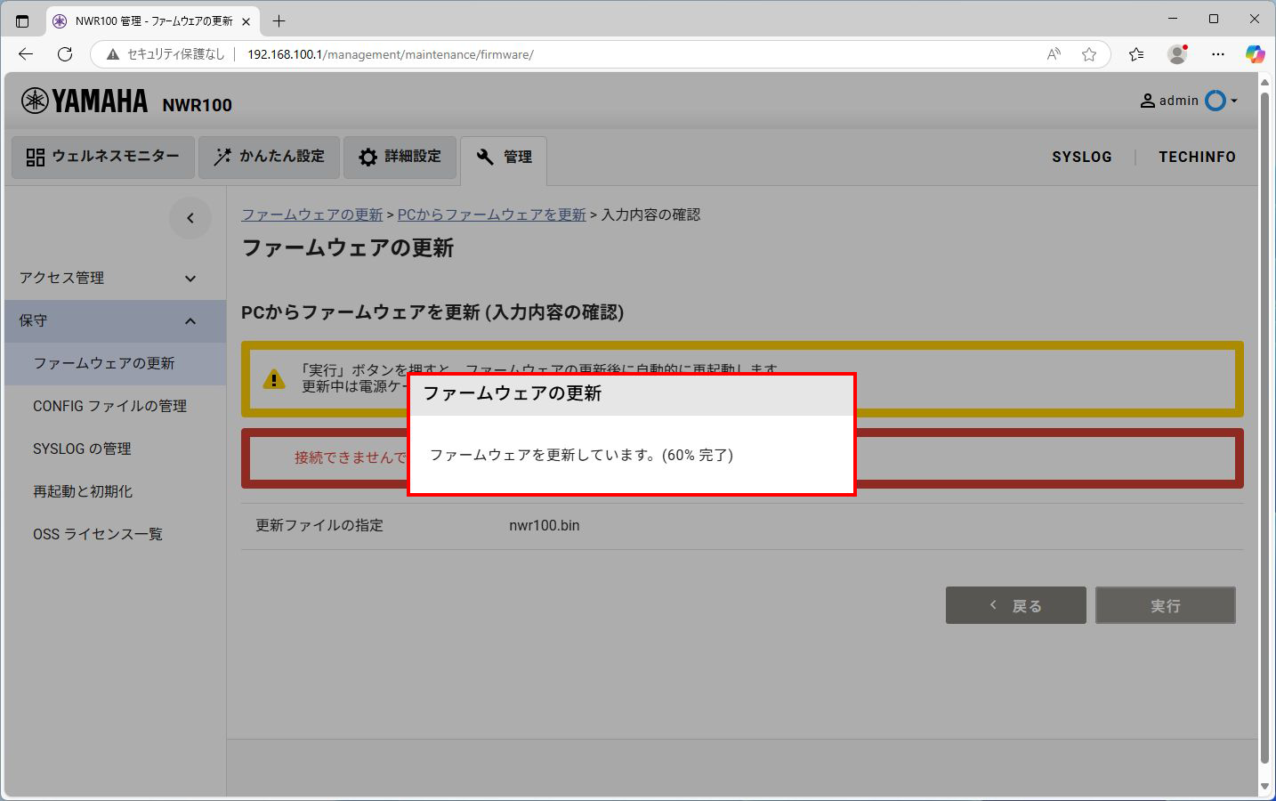The width and height of the screenshot is (1276, 801).
Task: Click the browser back arrow icon
Action: click(25, 54)
